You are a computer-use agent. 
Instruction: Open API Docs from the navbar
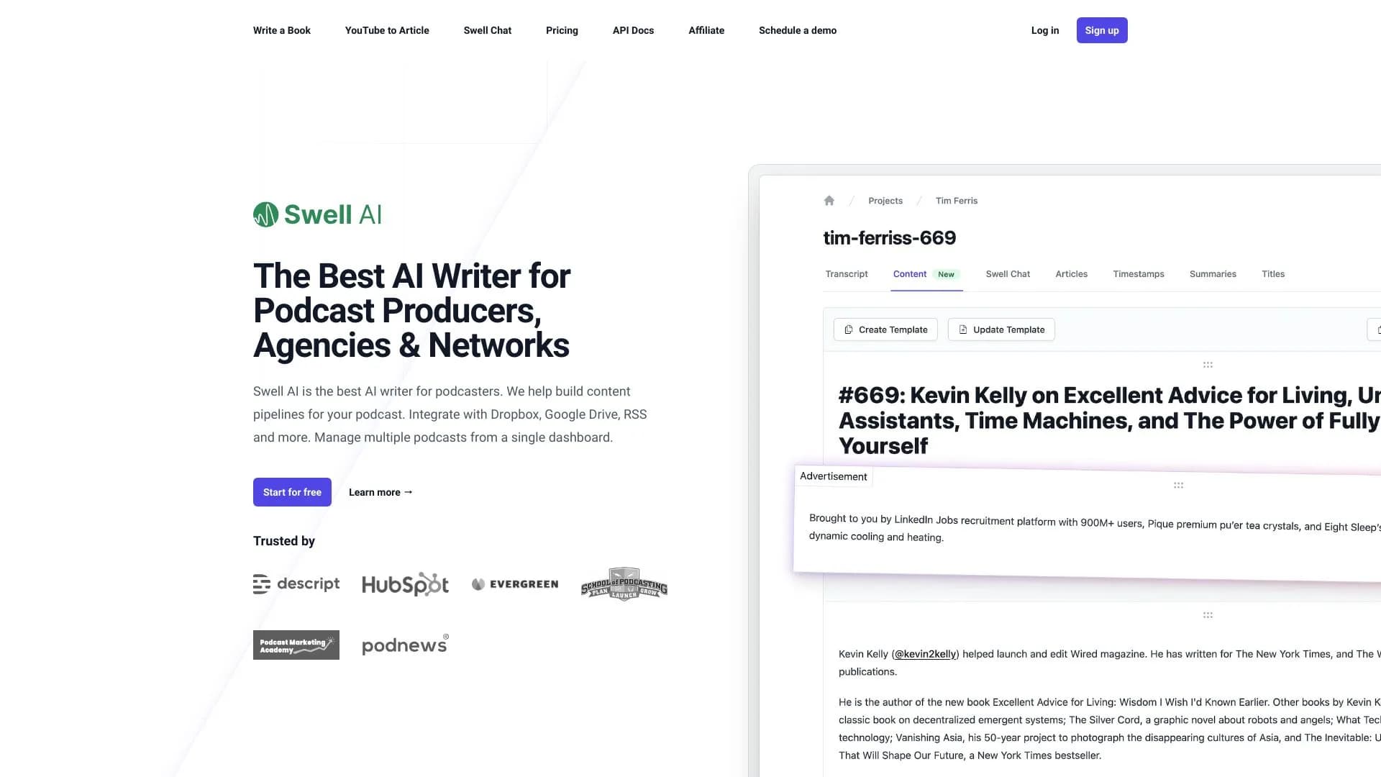click(633, 30)
